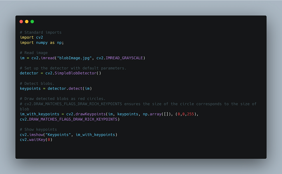Click the green maximize dot
Screen dimensions: 282x174
32,22
